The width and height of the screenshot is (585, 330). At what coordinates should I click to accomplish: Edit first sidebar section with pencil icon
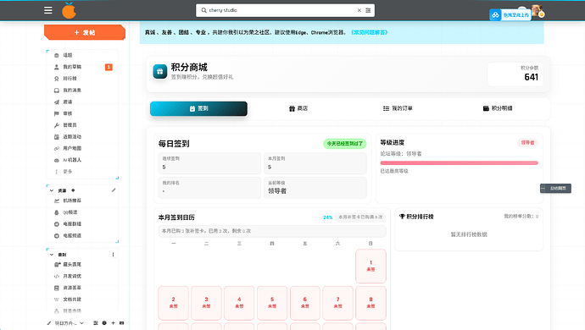tap(114, 190)
